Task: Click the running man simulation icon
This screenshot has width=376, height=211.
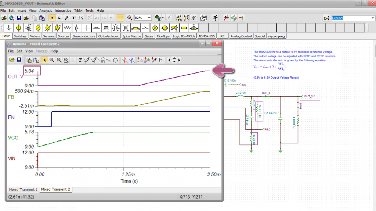Action: 214,18
